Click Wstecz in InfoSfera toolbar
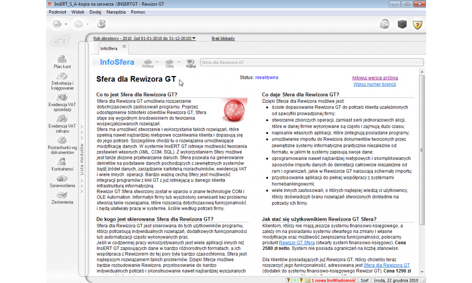This screenshot has width=472, height=283. coord(147,63)
